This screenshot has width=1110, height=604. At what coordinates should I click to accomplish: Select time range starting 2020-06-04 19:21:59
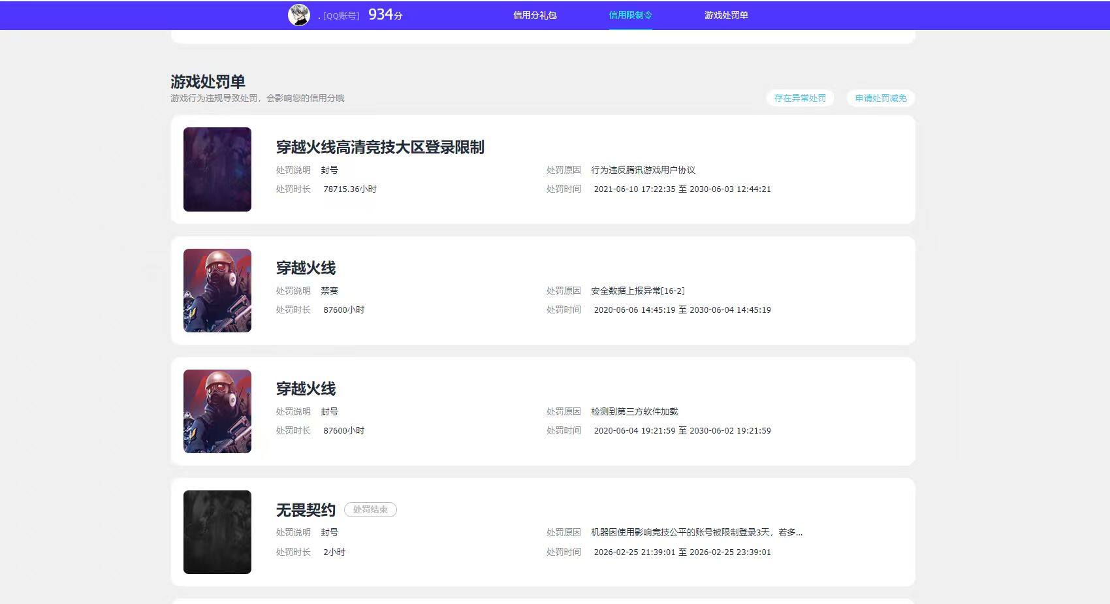click(682, 430)
